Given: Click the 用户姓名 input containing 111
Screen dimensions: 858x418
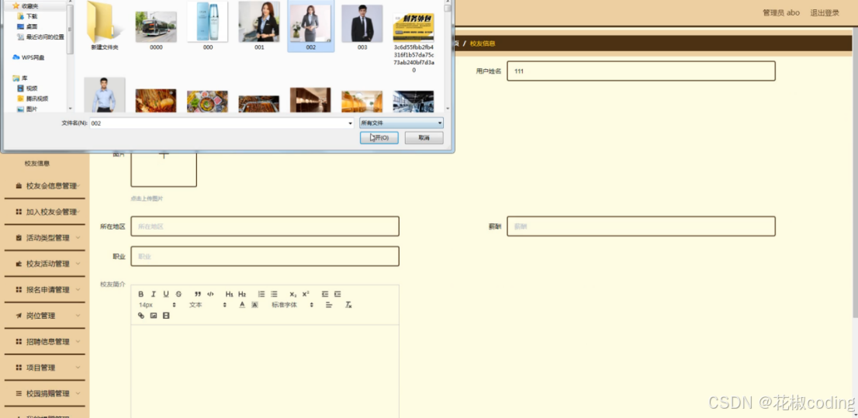Looking at the screenshot, I should [641, 71].
